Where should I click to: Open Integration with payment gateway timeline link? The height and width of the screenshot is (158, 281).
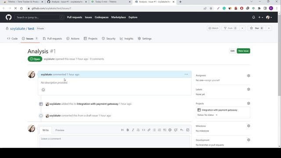[97, 104]
